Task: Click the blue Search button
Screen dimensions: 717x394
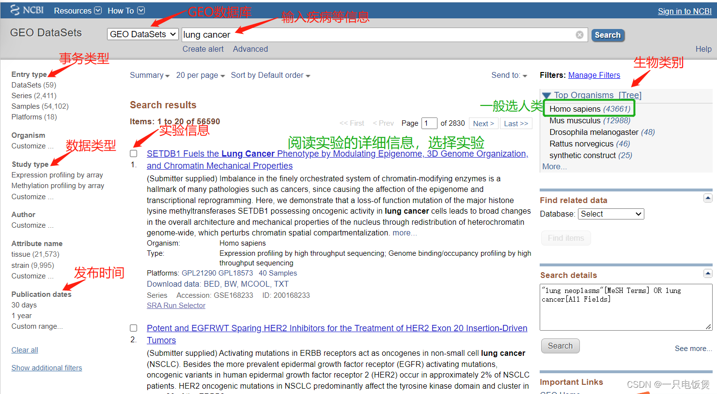Action: (x=608, y=35)
